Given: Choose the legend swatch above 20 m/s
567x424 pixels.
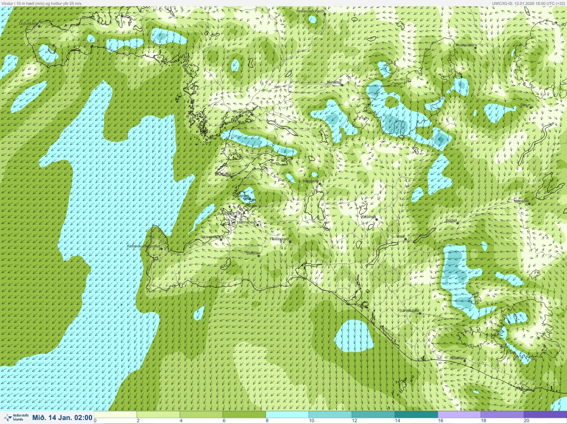Looking at the screenshot, I should pos(545,415).
